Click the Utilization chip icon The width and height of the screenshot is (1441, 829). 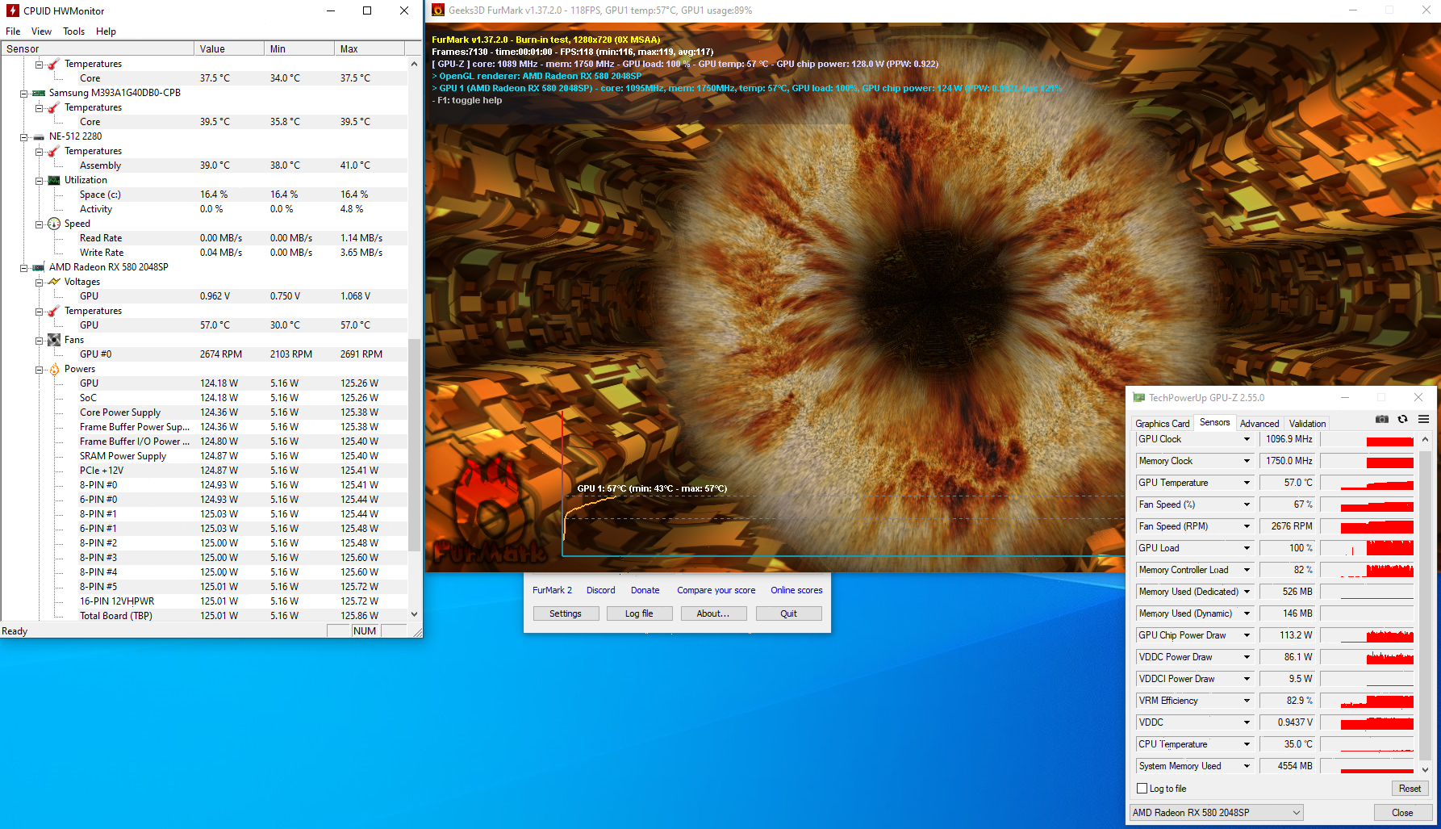pyautogui.click(x=54, y=180)
